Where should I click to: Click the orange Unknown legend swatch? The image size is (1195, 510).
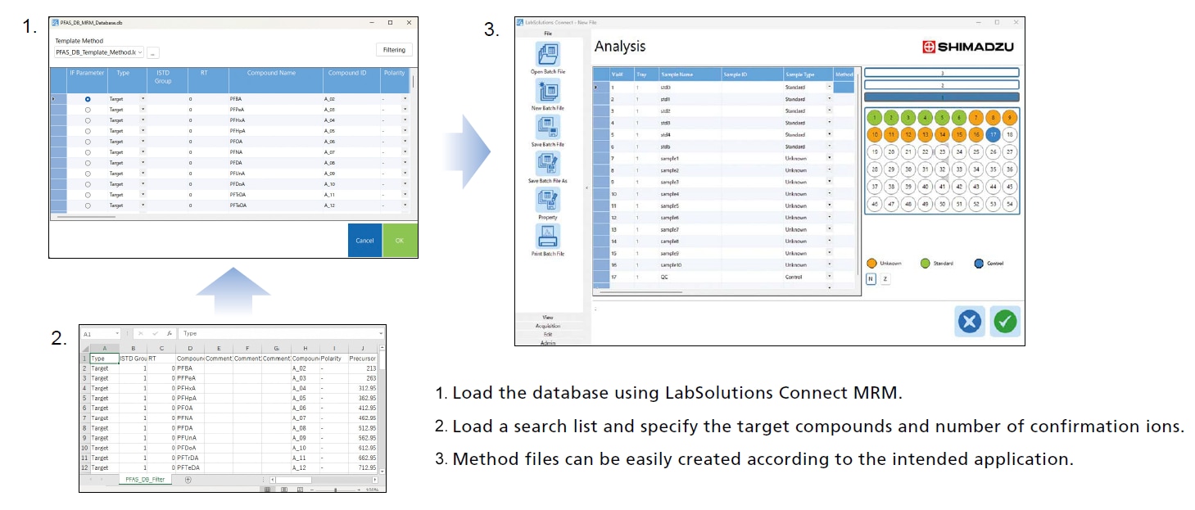point(871,264)
